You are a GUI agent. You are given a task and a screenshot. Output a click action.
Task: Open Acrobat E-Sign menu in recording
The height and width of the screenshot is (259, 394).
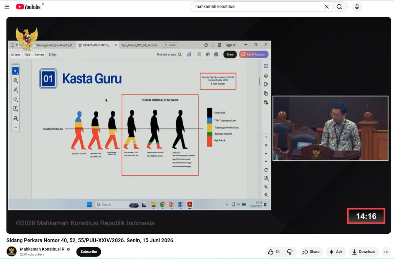tap(53, 55)
